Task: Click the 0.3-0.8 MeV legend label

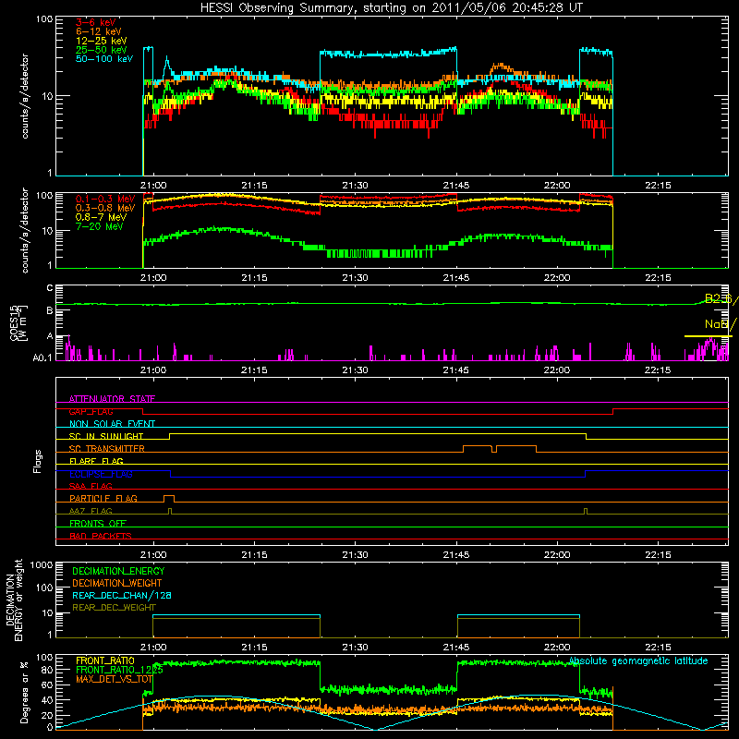Action: 105,208
